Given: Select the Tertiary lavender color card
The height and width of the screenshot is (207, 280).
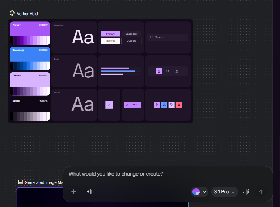Looking at the screenshot, I should point(30,84).
